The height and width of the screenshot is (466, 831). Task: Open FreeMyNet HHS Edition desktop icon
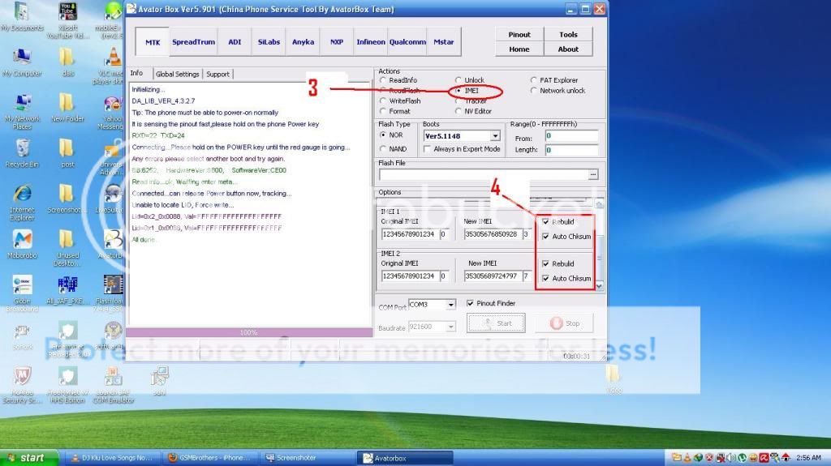(x=67, y=386)
